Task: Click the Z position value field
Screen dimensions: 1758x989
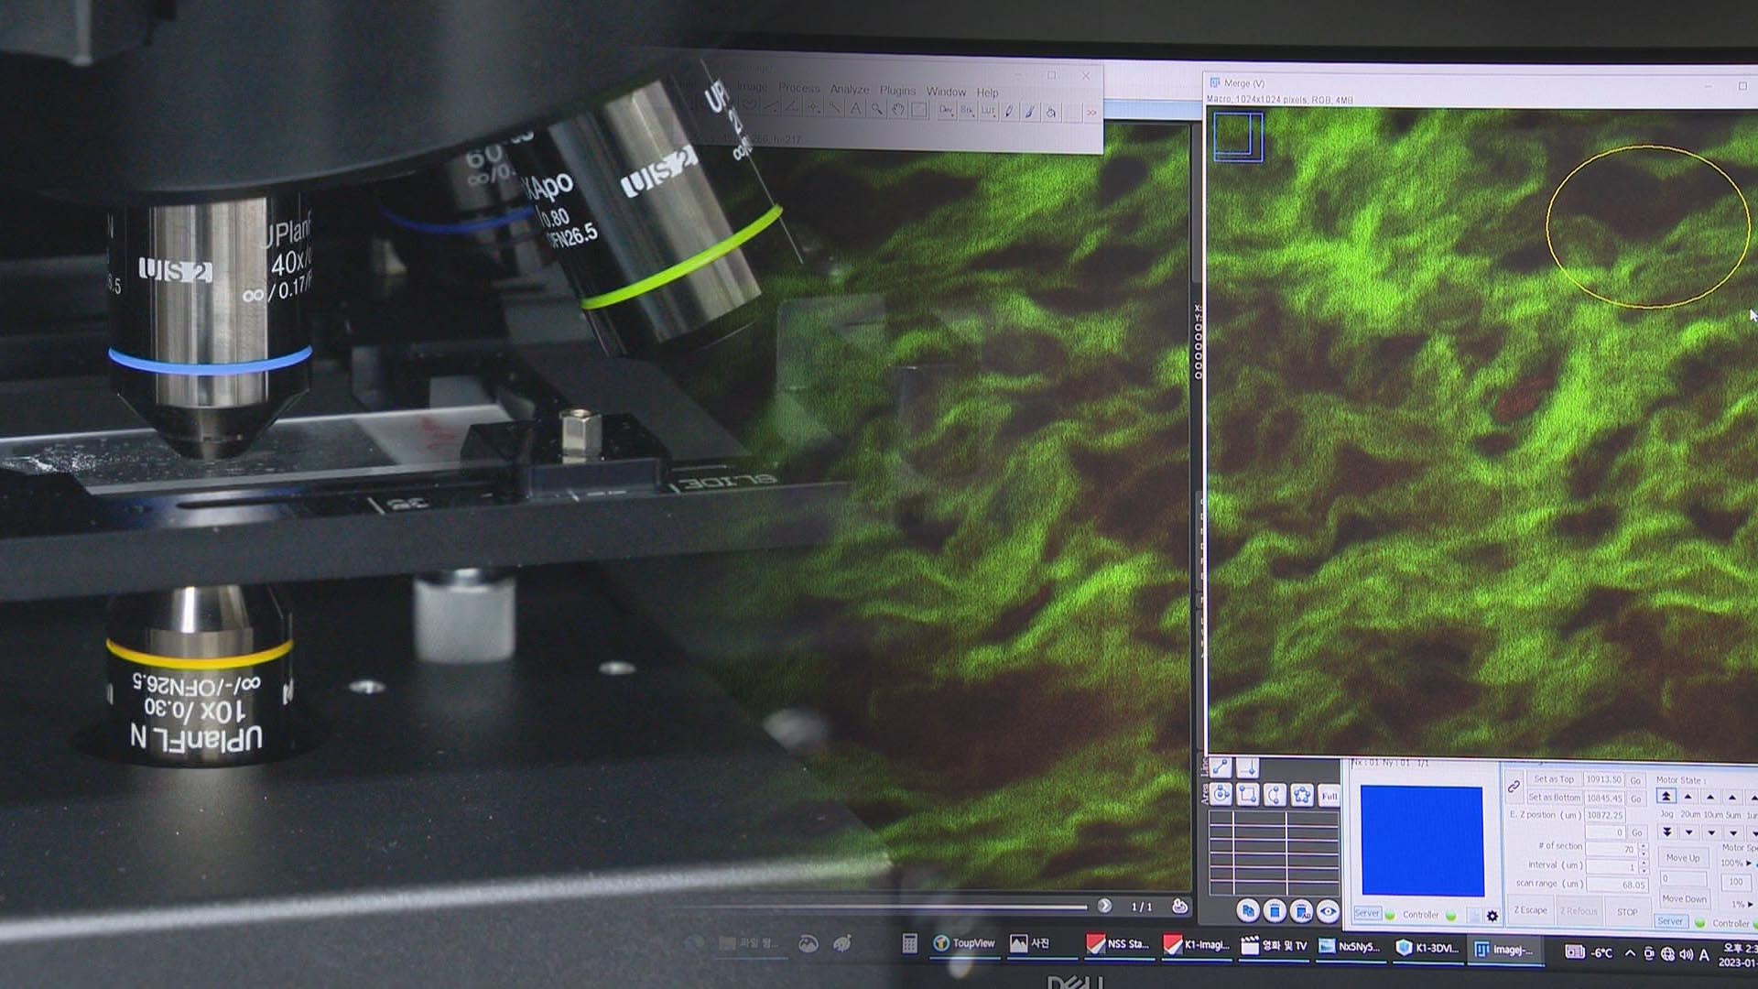Action: (x=1605, y=815)
